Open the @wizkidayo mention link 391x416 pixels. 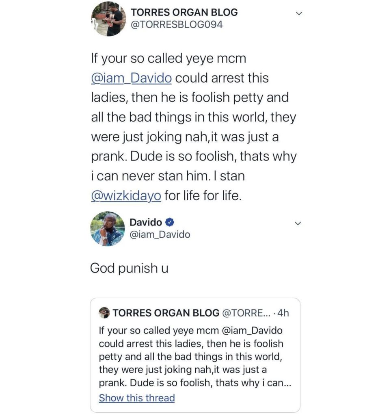pos(126,196)
